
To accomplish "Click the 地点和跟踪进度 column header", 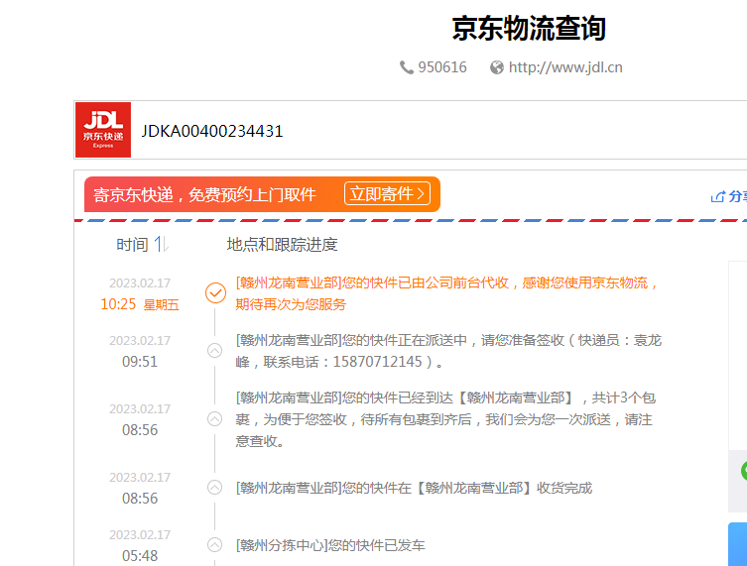I will pyautogui.click(x=282, y=245).
